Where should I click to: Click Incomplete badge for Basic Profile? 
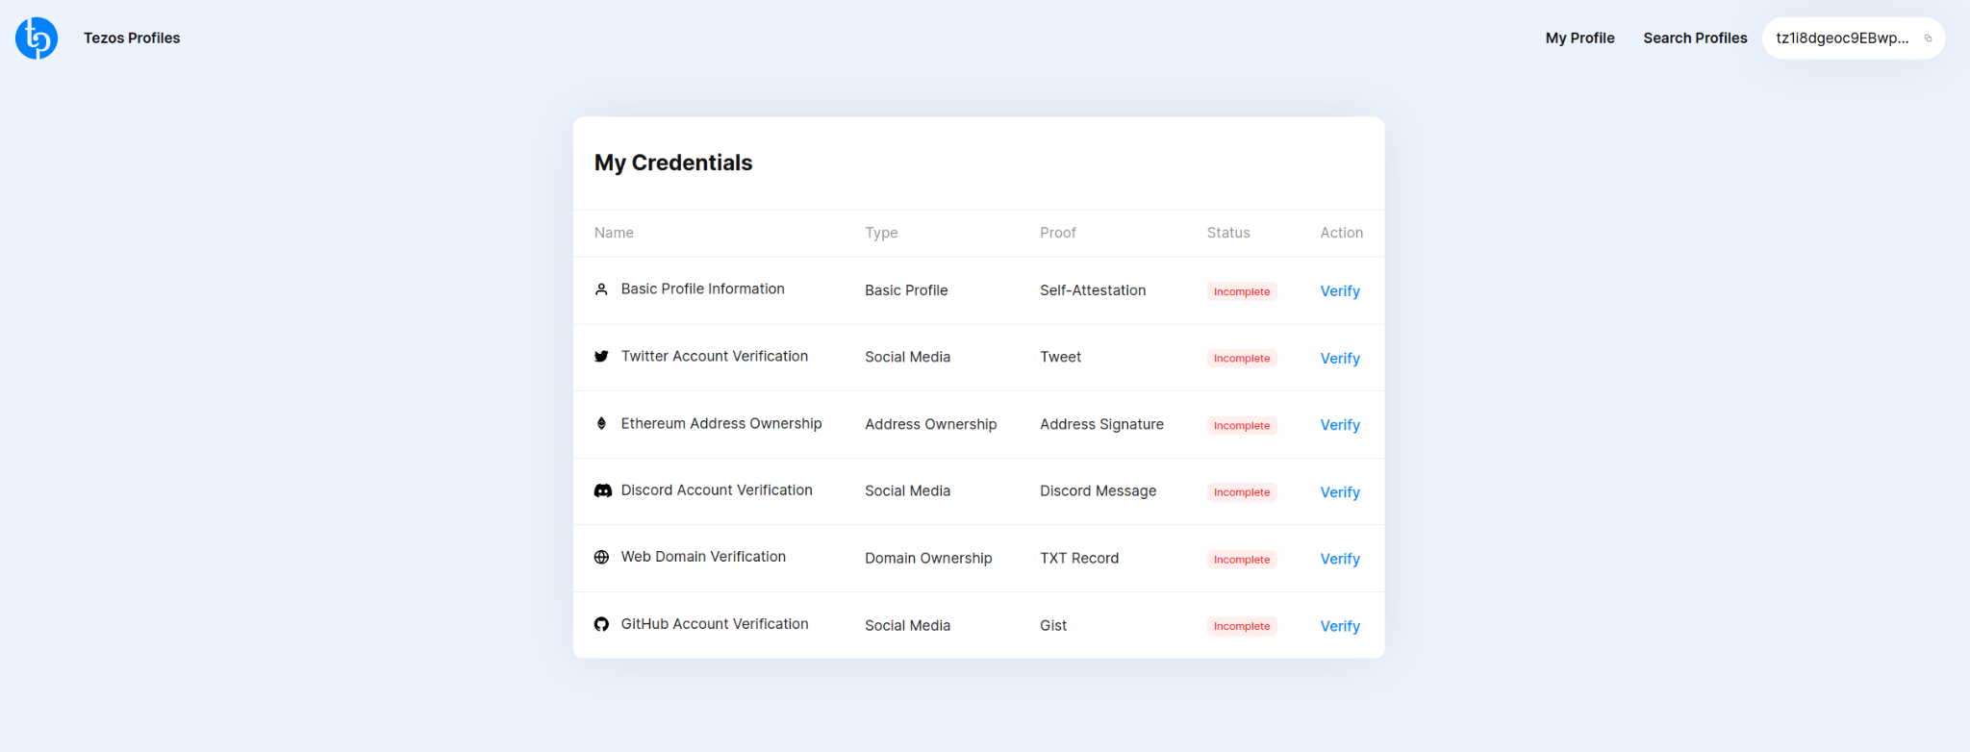pos(1242,291)
